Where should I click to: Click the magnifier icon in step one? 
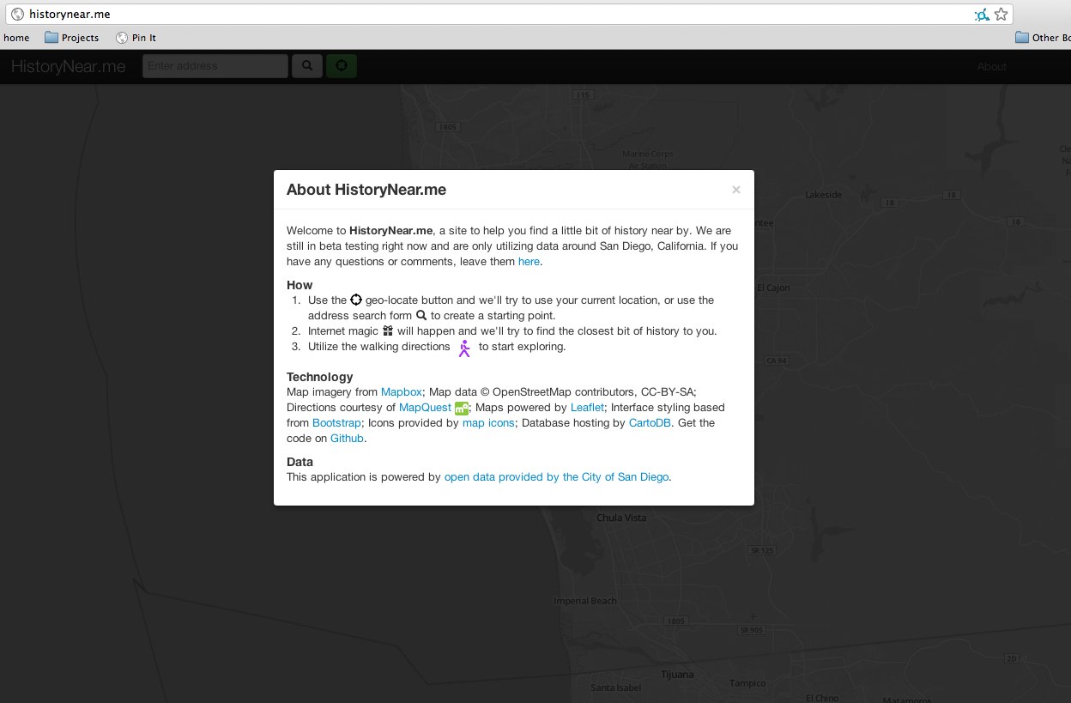421,315
